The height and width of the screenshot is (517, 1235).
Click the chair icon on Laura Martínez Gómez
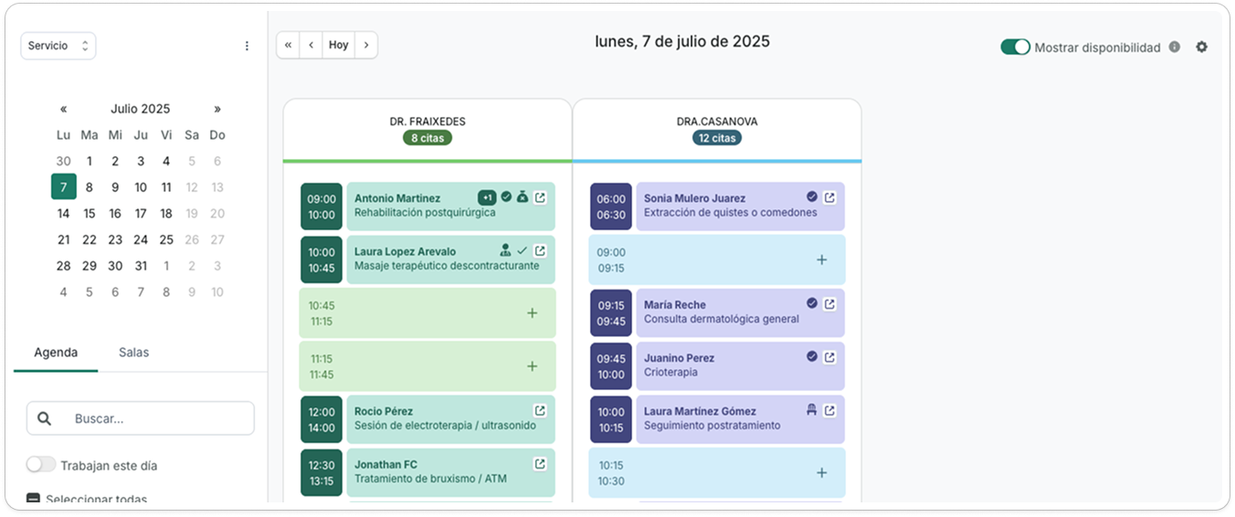click(811, 410)
